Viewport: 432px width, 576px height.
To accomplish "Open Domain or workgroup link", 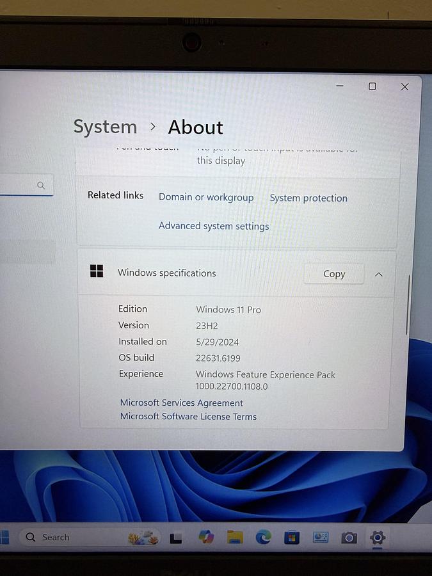I will pos(206,197).
